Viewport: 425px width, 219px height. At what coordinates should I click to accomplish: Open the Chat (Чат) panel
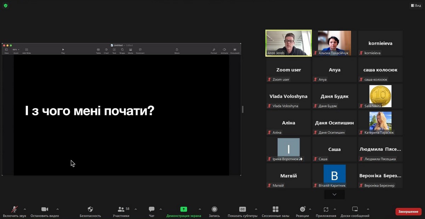pyautogui.click(x=152, y=209)
